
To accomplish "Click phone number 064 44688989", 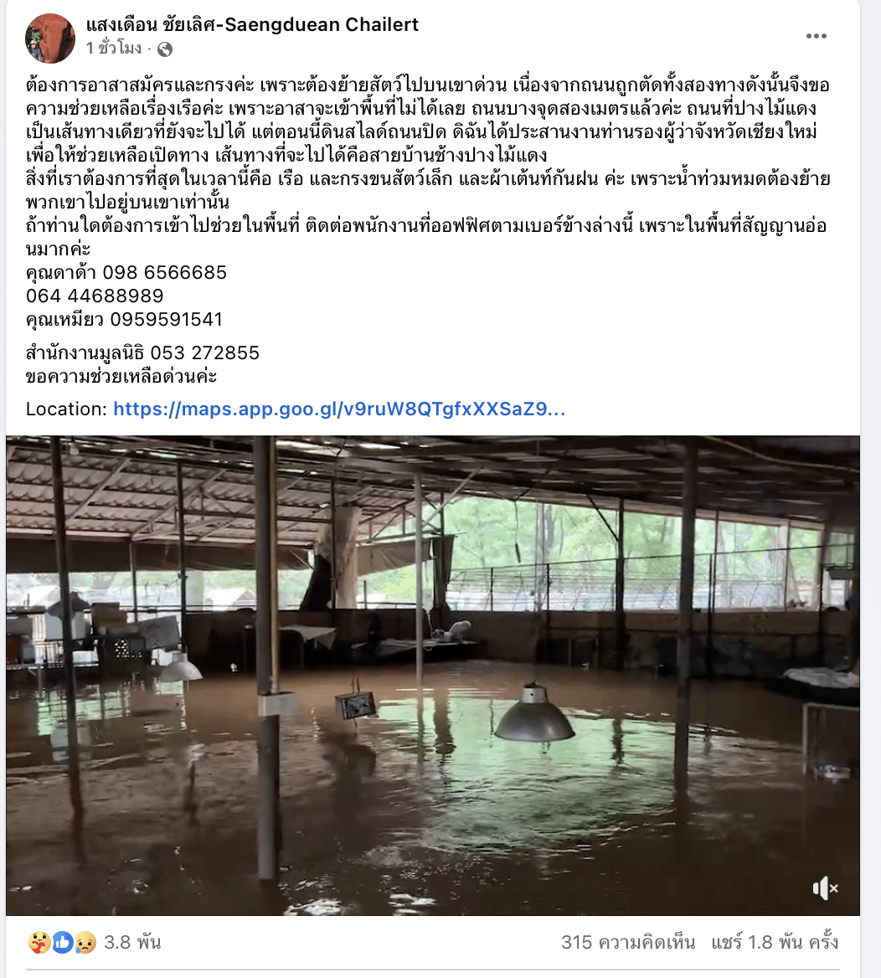I will [95, 296].
